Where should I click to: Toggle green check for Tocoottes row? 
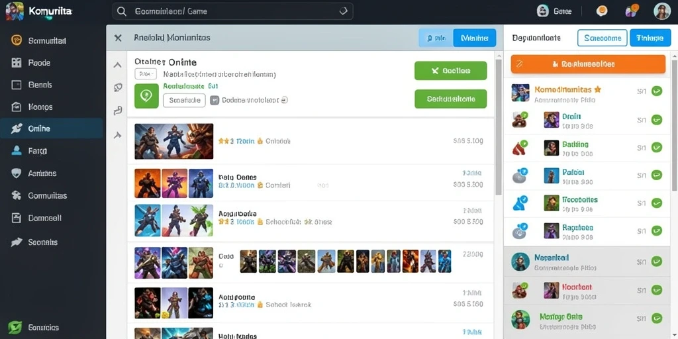click(657, 203)
